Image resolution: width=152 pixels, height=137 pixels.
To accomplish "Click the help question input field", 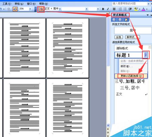I will point(130,4).
